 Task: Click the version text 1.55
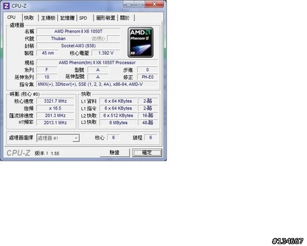click(55, 153)
